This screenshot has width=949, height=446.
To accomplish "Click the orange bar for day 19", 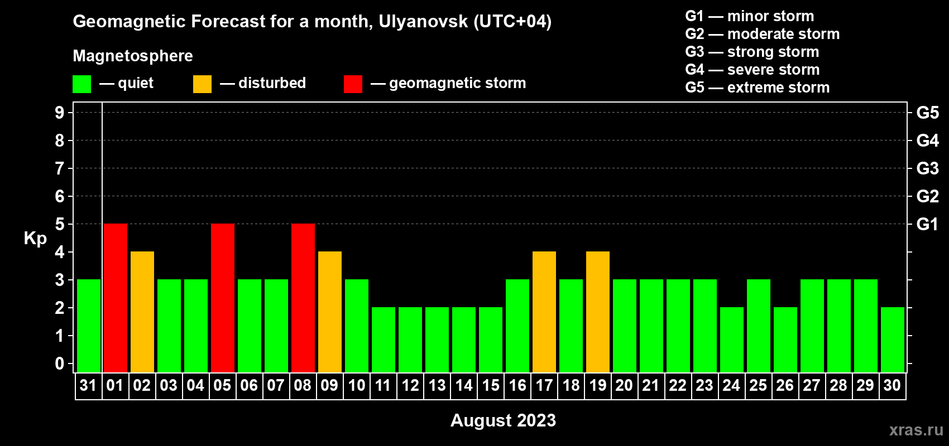I will (598, 312).
